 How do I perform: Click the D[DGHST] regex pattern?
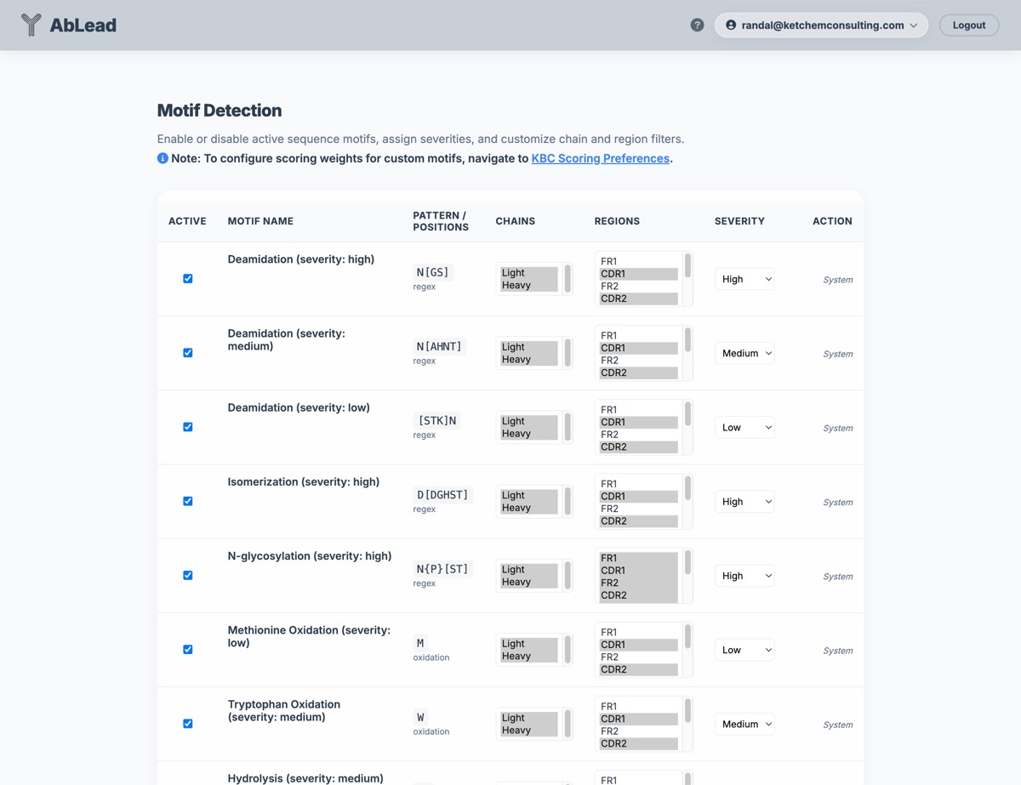[442, 494]
